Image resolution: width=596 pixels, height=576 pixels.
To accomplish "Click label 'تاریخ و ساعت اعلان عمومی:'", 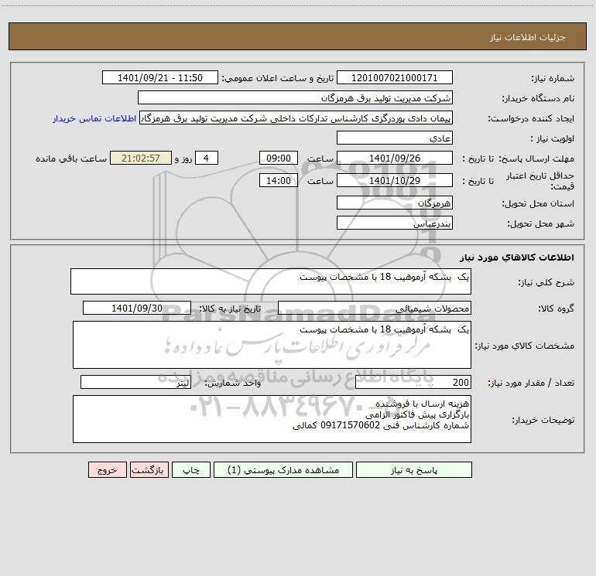I will [277, 79].
